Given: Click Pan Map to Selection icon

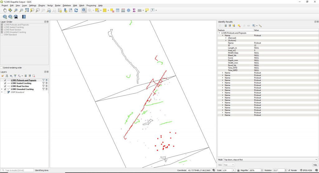Looking at the screenshot, I should pyautogui.click(x=10, y=10).
